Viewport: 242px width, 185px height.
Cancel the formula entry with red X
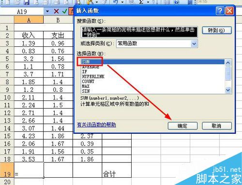(x=56, y=11)
